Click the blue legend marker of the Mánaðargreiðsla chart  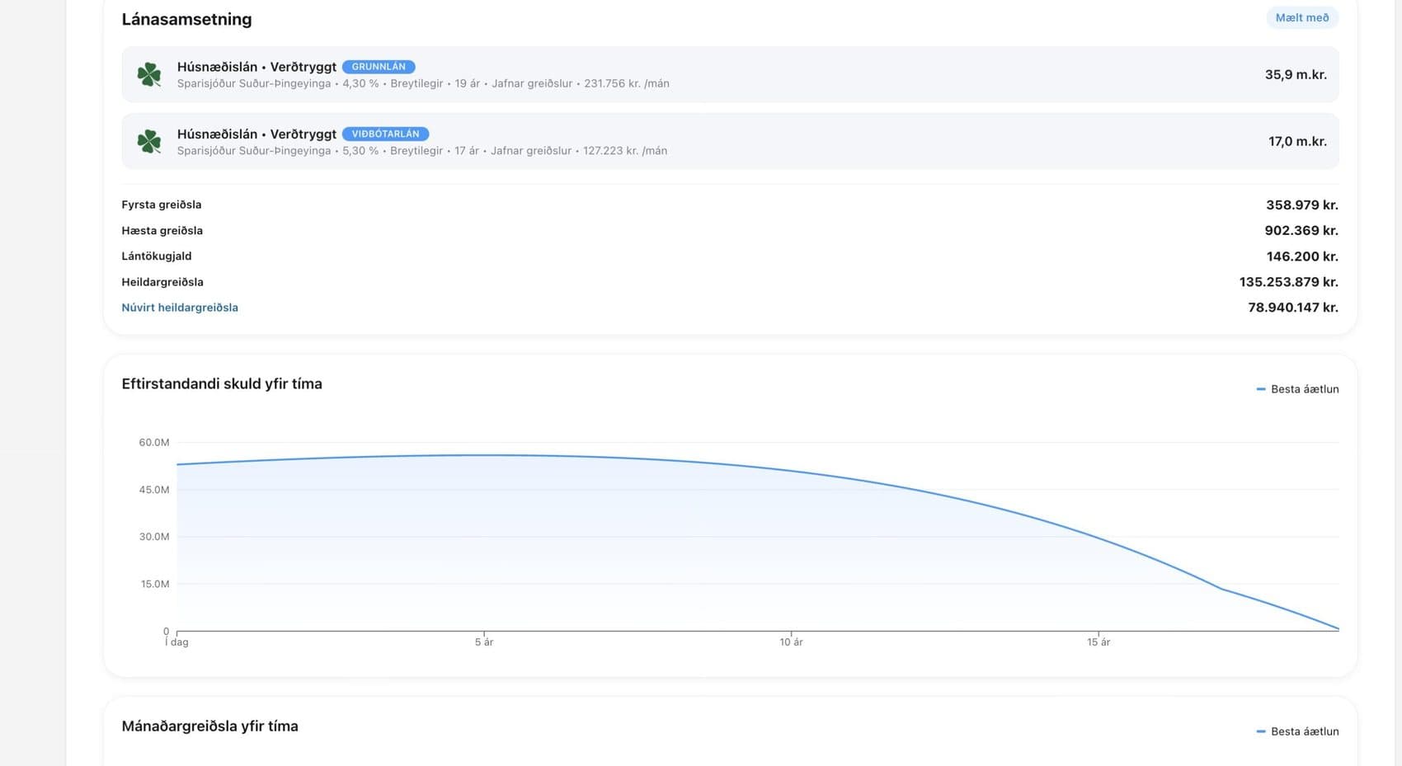coord(1260,731)
